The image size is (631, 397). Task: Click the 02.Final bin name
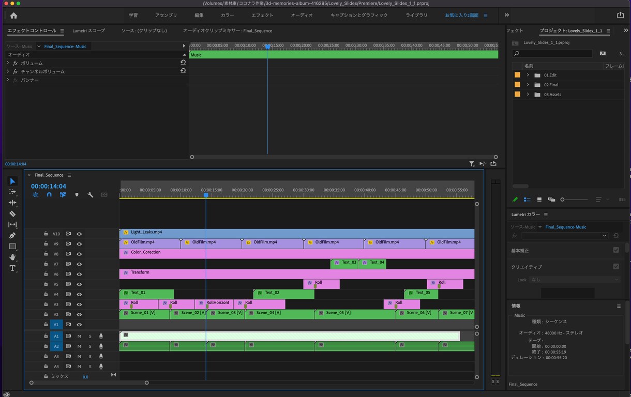coord(551,85)
